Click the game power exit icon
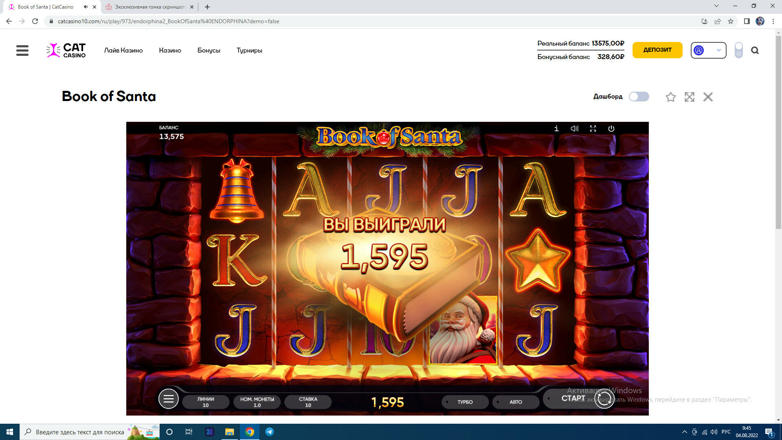This screenshot has height=440, width=782. [x=611, y=129]
